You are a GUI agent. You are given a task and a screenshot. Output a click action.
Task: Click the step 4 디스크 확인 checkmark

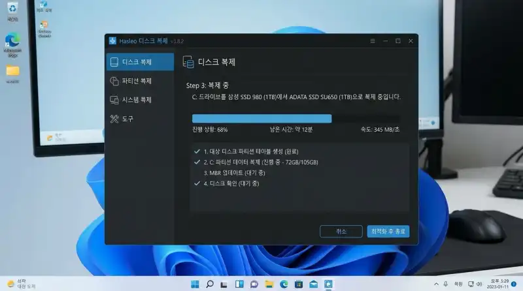point(197,184)
